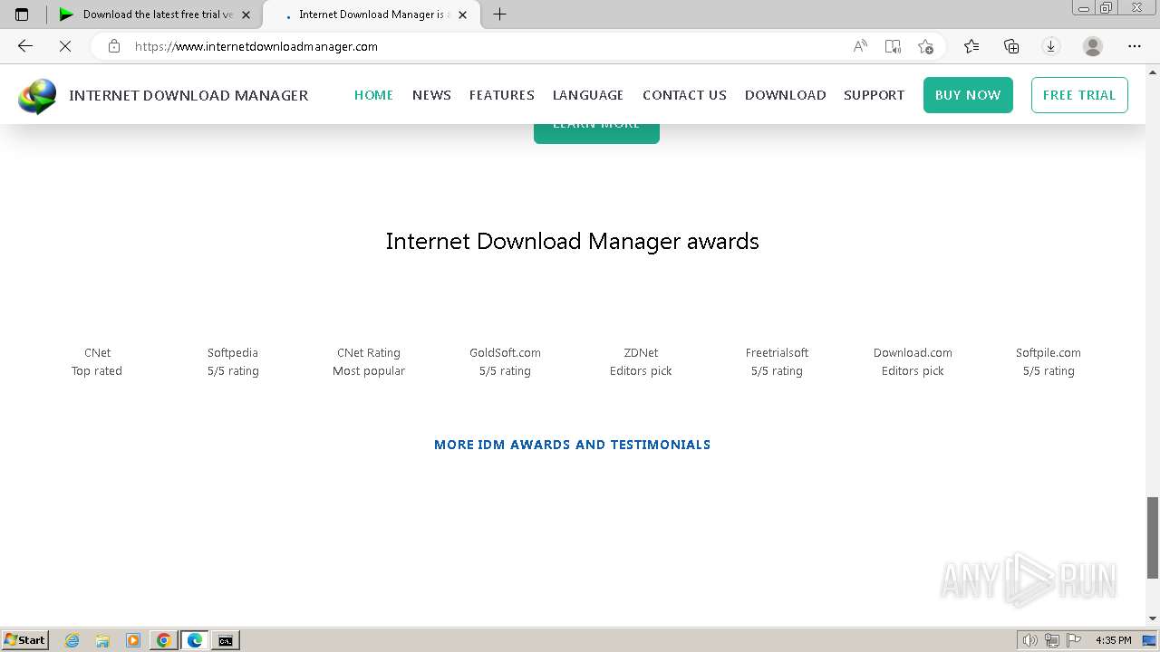The width and height of the screenshot is (1160, 652).
Task: View site information via the lock icon
Action: coord(114,46)
